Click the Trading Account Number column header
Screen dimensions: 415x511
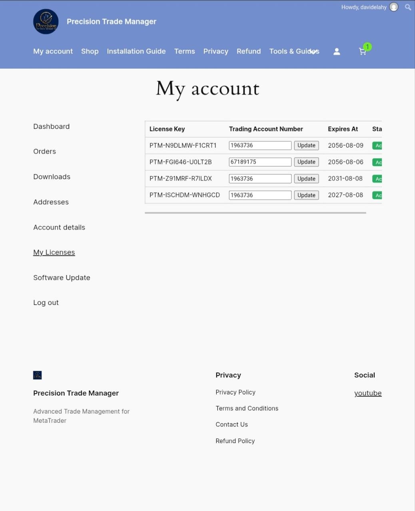click(266, 129)
